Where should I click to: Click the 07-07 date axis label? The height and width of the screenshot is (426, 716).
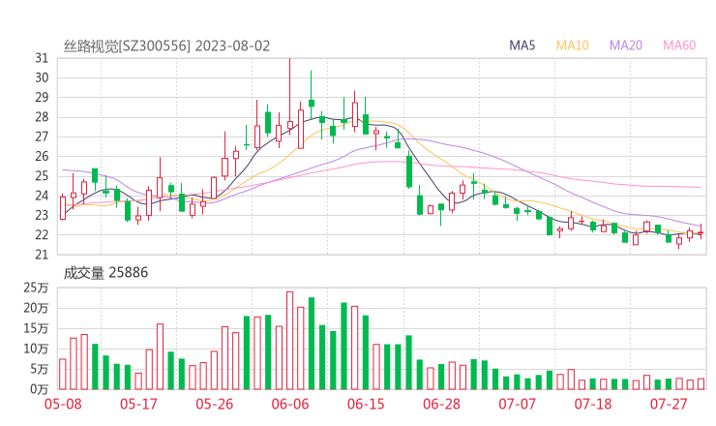pos(517,404)
